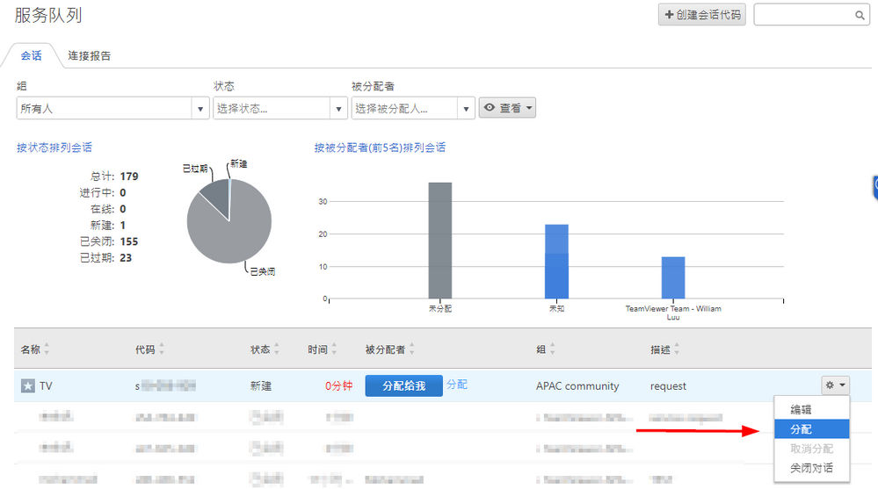Select 关闭对话 in the context menu
878x489 pixels.
[x=811, y=468]
